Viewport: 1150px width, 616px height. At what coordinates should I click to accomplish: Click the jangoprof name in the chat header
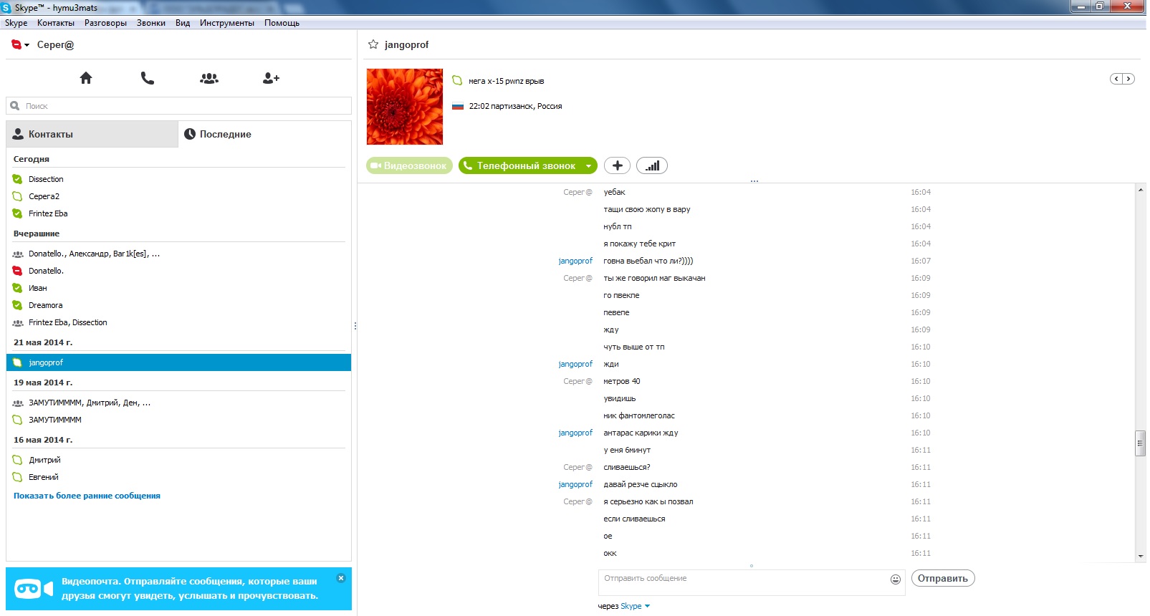(x=406, y=44)
